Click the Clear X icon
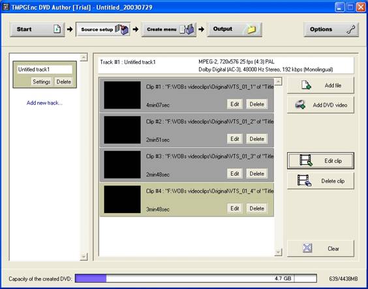The height and width of the screenshot is (289, 368). 307,248
